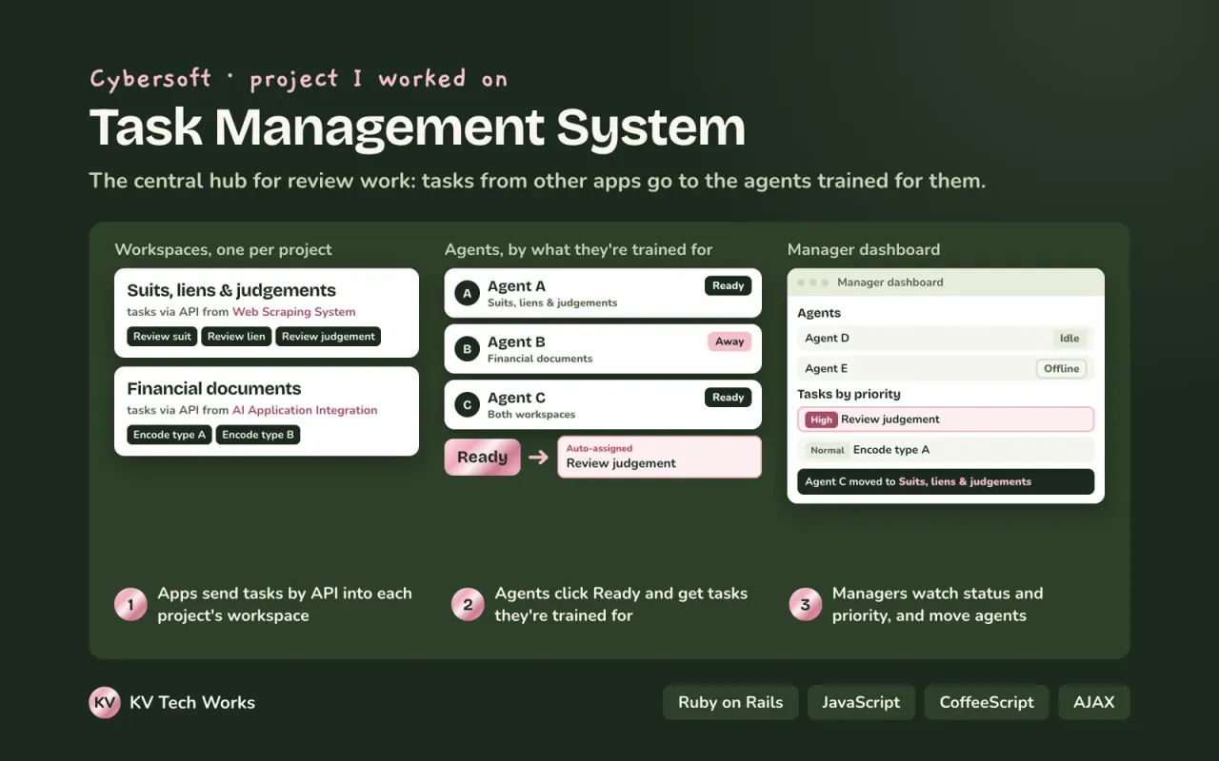Image resolution: width=1219 pixels, height=761 pixels.
Task: Click the Task Management System headline
Action: 417,127
